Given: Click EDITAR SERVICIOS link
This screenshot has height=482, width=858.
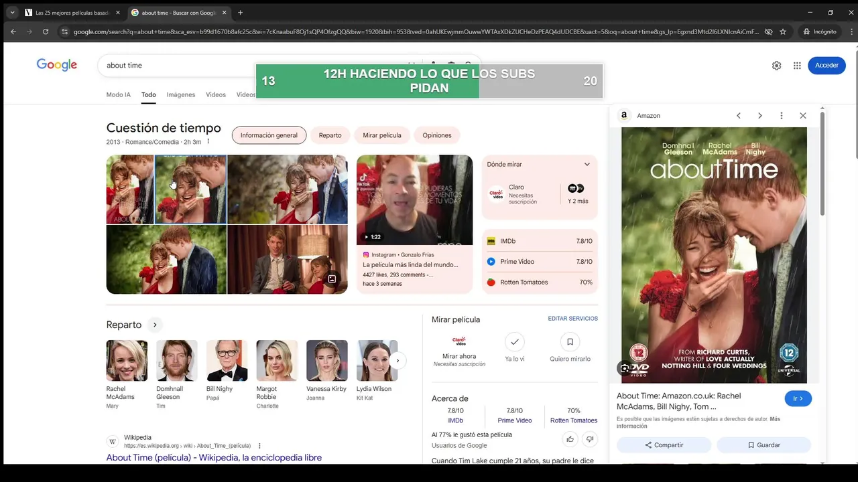Looking at the screenshot, I should coord(572,319).
